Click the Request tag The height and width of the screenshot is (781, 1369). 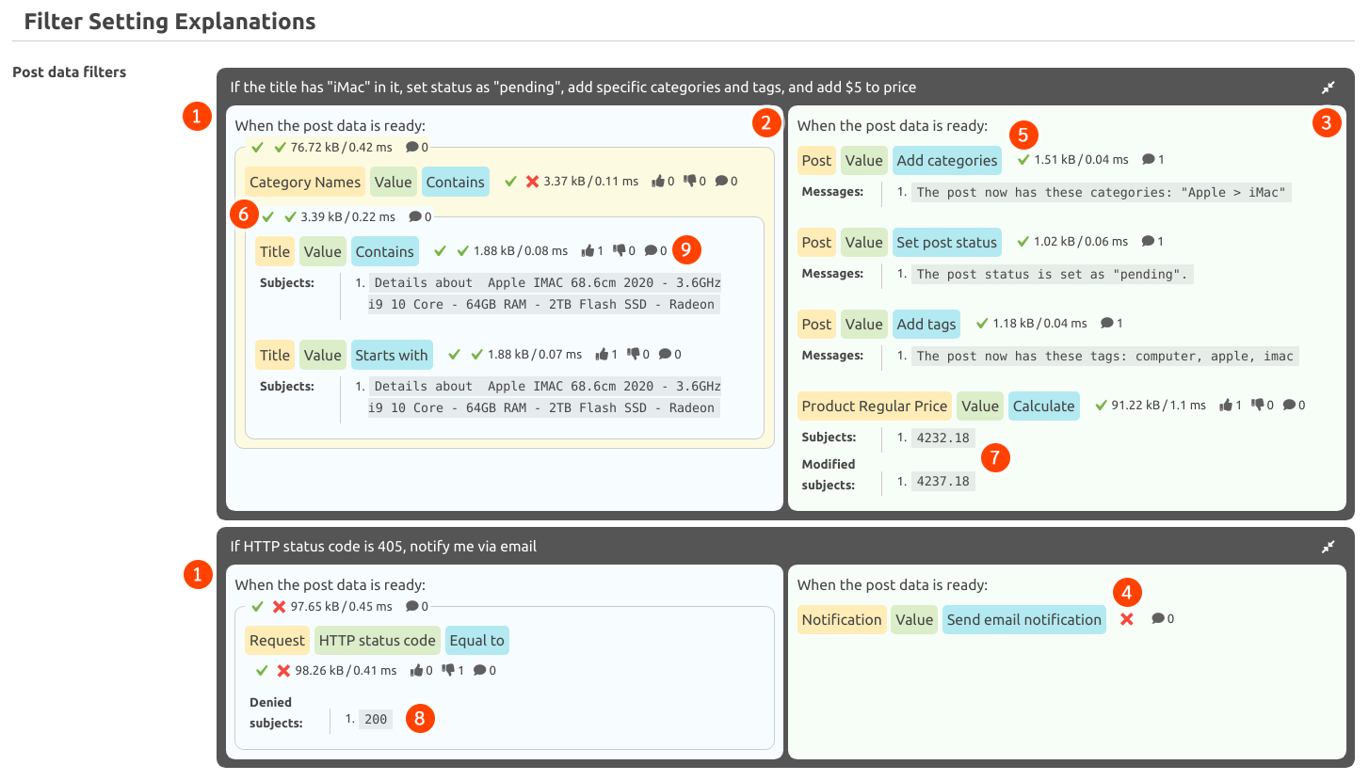(x=277, y=641)
